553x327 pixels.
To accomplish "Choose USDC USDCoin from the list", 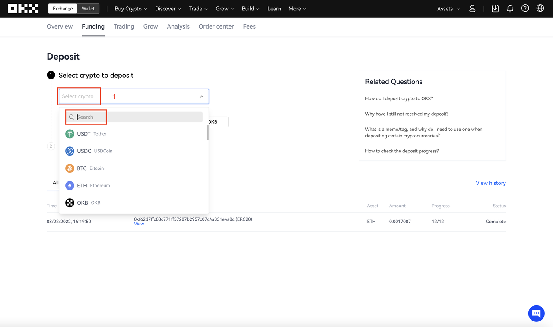I will (134, 151).
